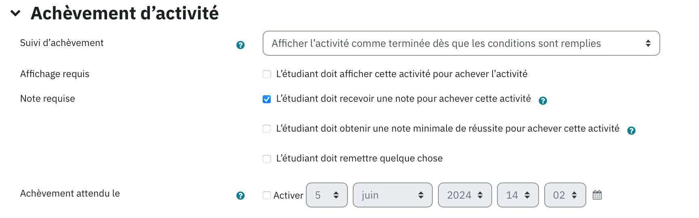699x218 pixels.
Task: Open the minute dropdown showing 02
Action: (x=565, y=195)
